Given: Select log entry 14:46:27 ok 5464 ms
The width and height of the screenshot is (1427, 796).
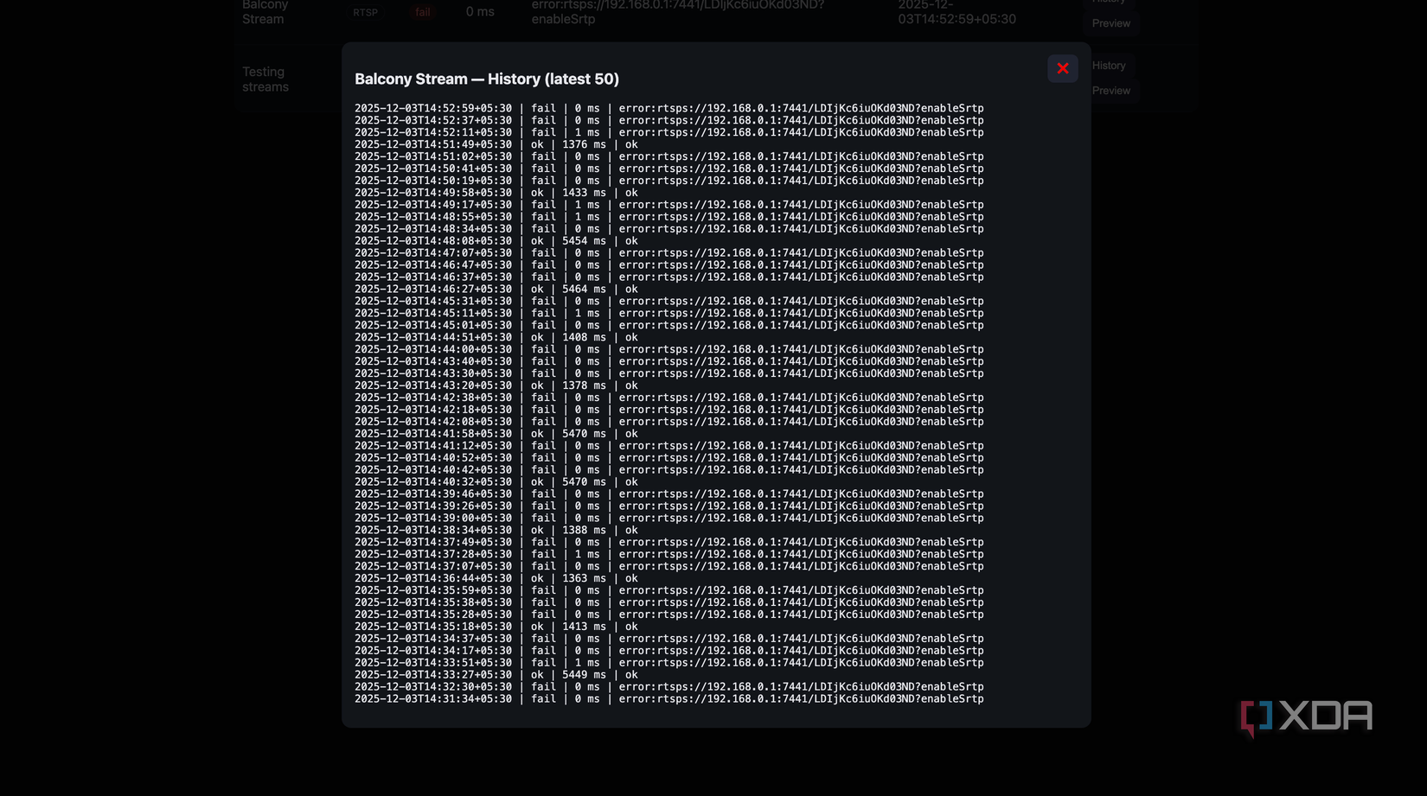Looking at the screenshot, I should pos(496,290).
